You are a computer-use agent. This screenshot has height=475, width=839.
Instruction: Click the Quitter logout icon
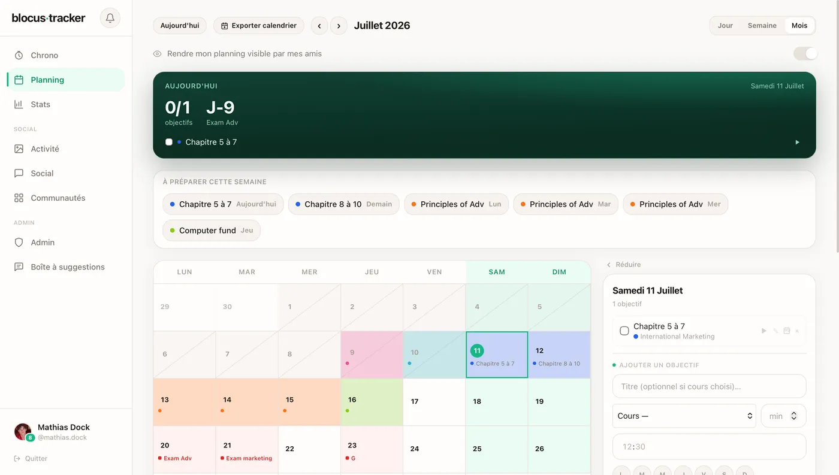(17, 459)
